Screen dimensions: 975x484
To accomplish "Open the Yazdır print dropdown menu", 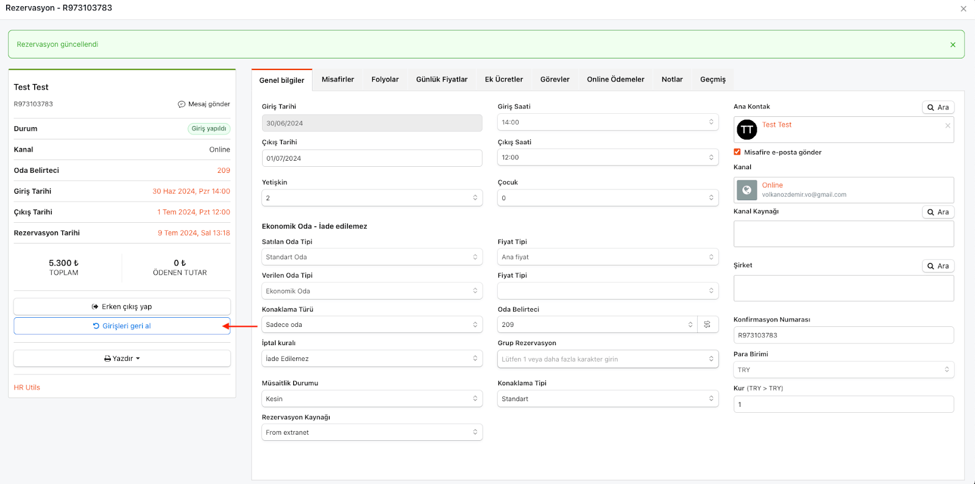I will coord(122,359).
